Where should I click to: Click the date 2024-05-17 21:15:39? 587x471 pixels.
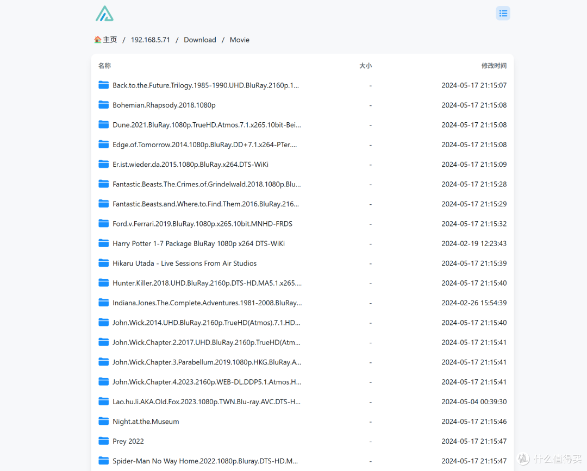[x=474, y=263]
